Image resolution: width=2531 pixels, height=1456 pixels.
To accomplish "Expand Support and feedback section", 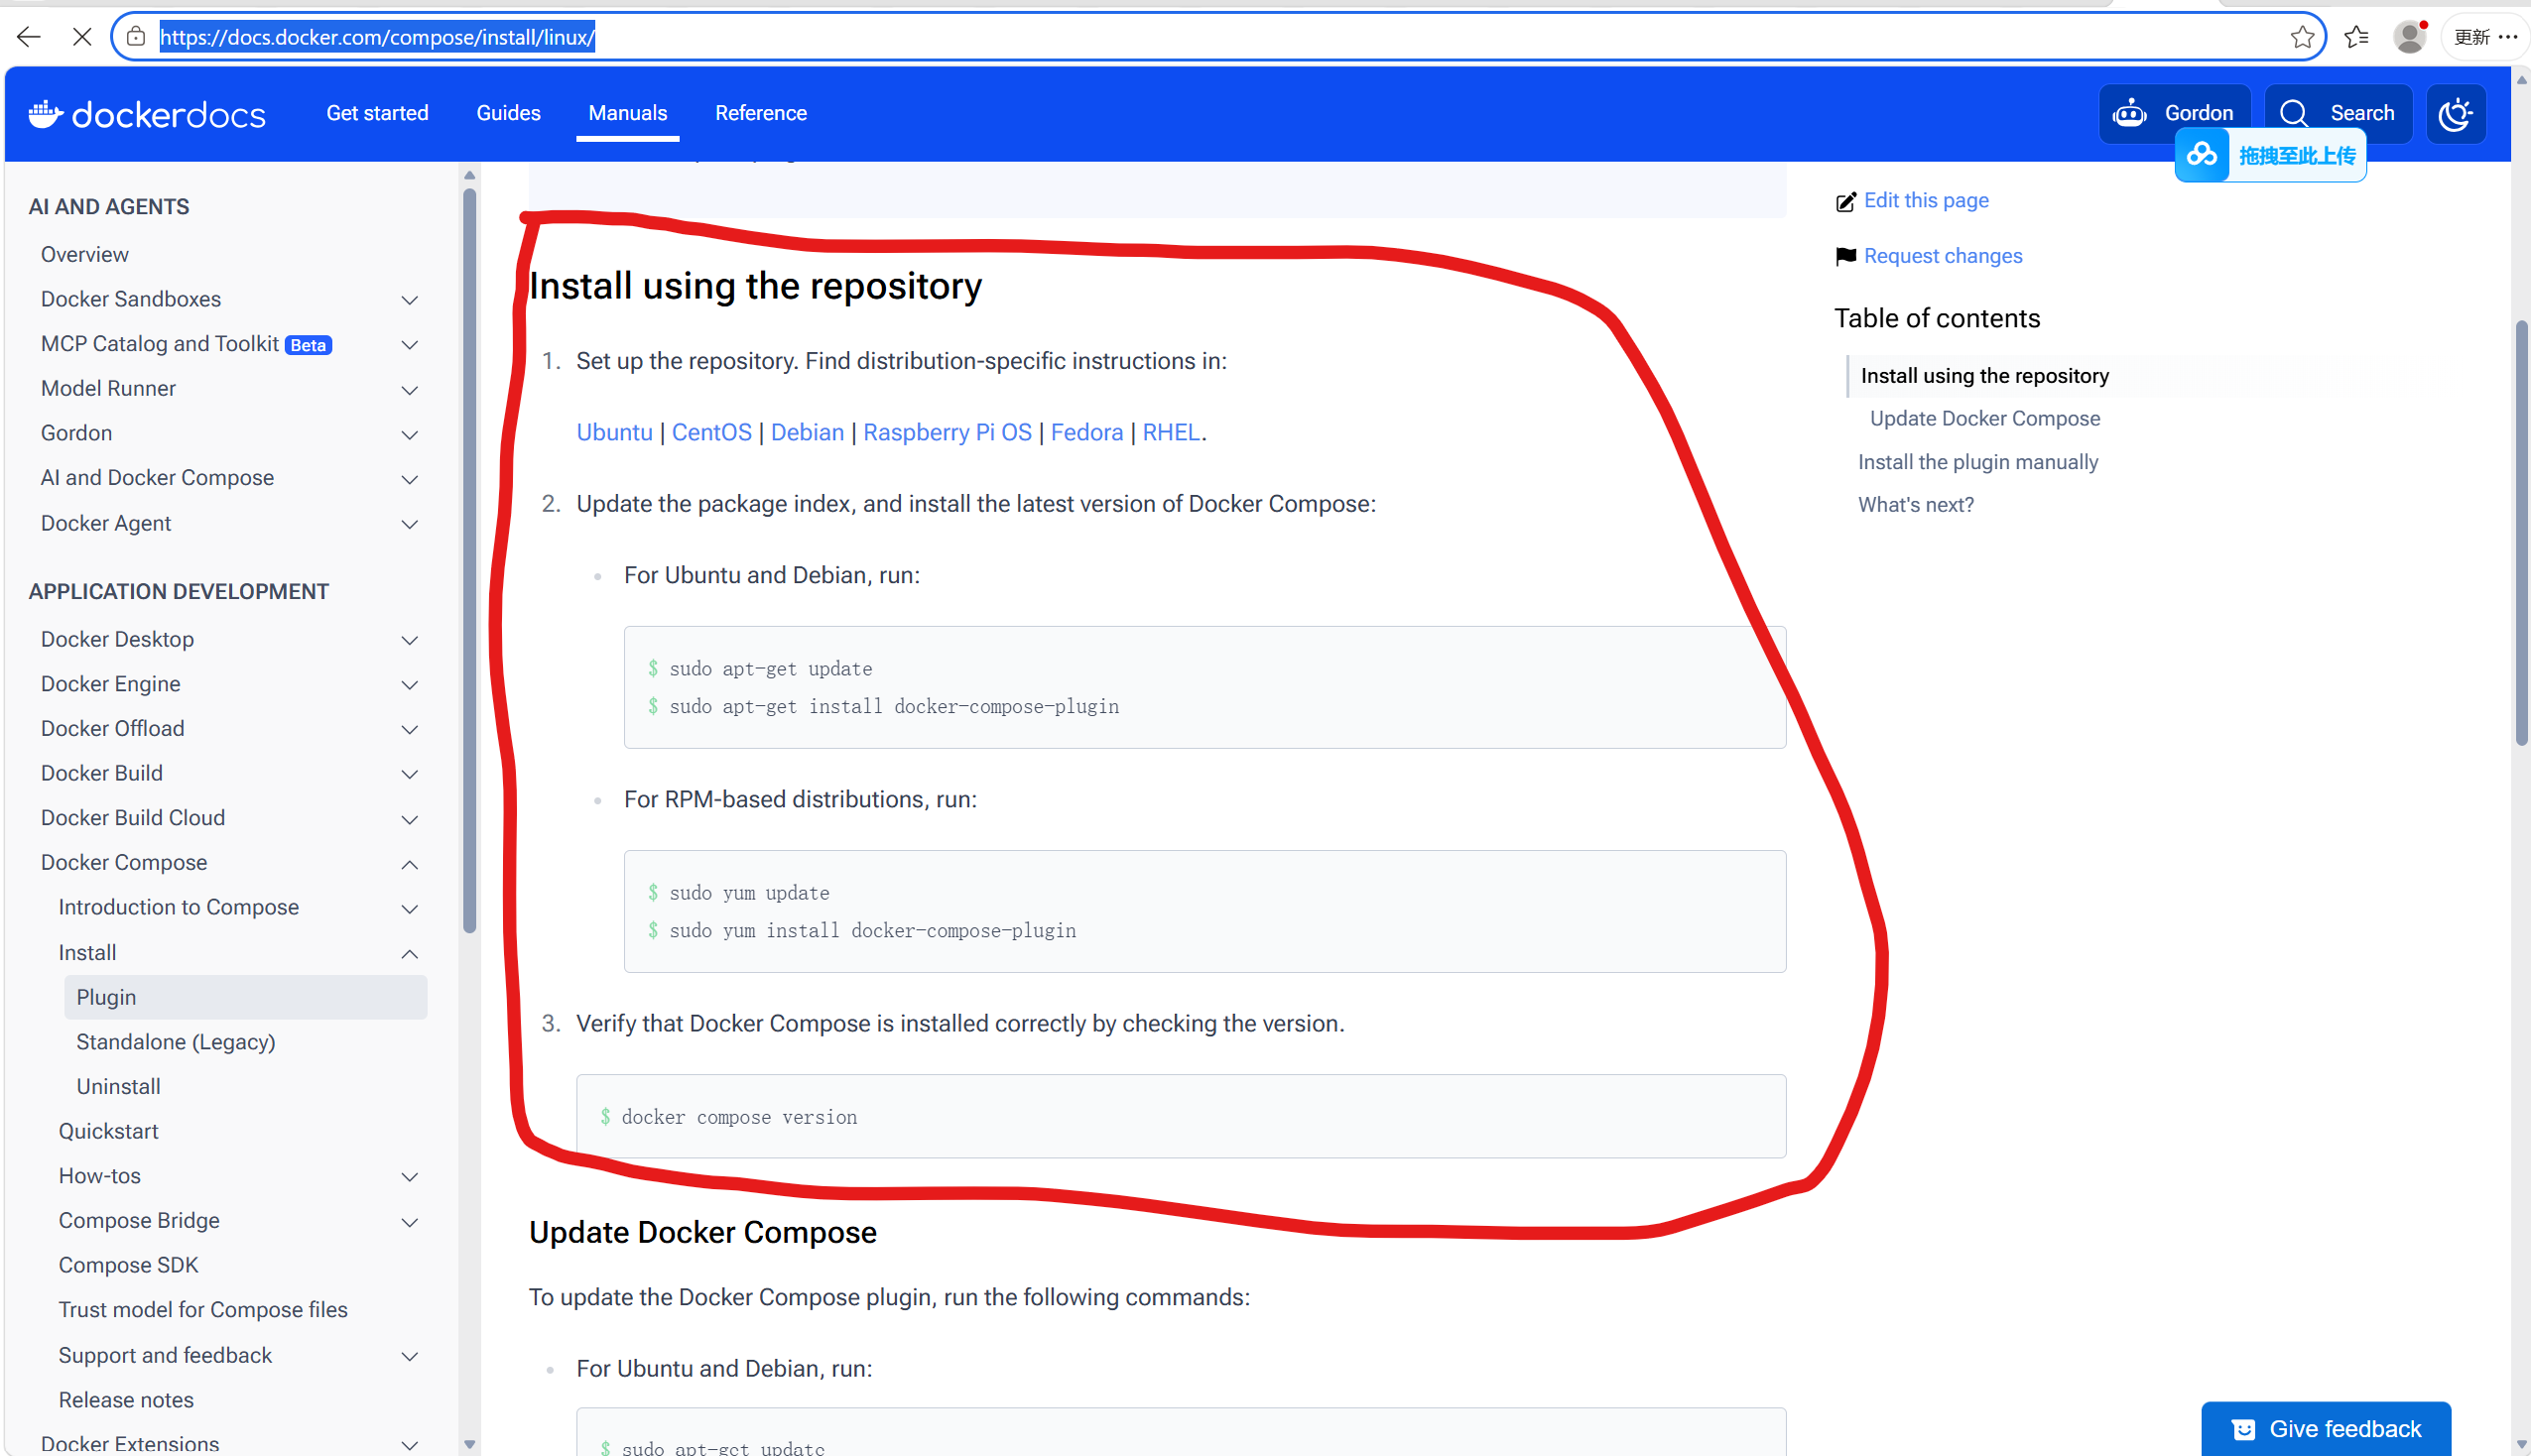I will click(409, 1357).
